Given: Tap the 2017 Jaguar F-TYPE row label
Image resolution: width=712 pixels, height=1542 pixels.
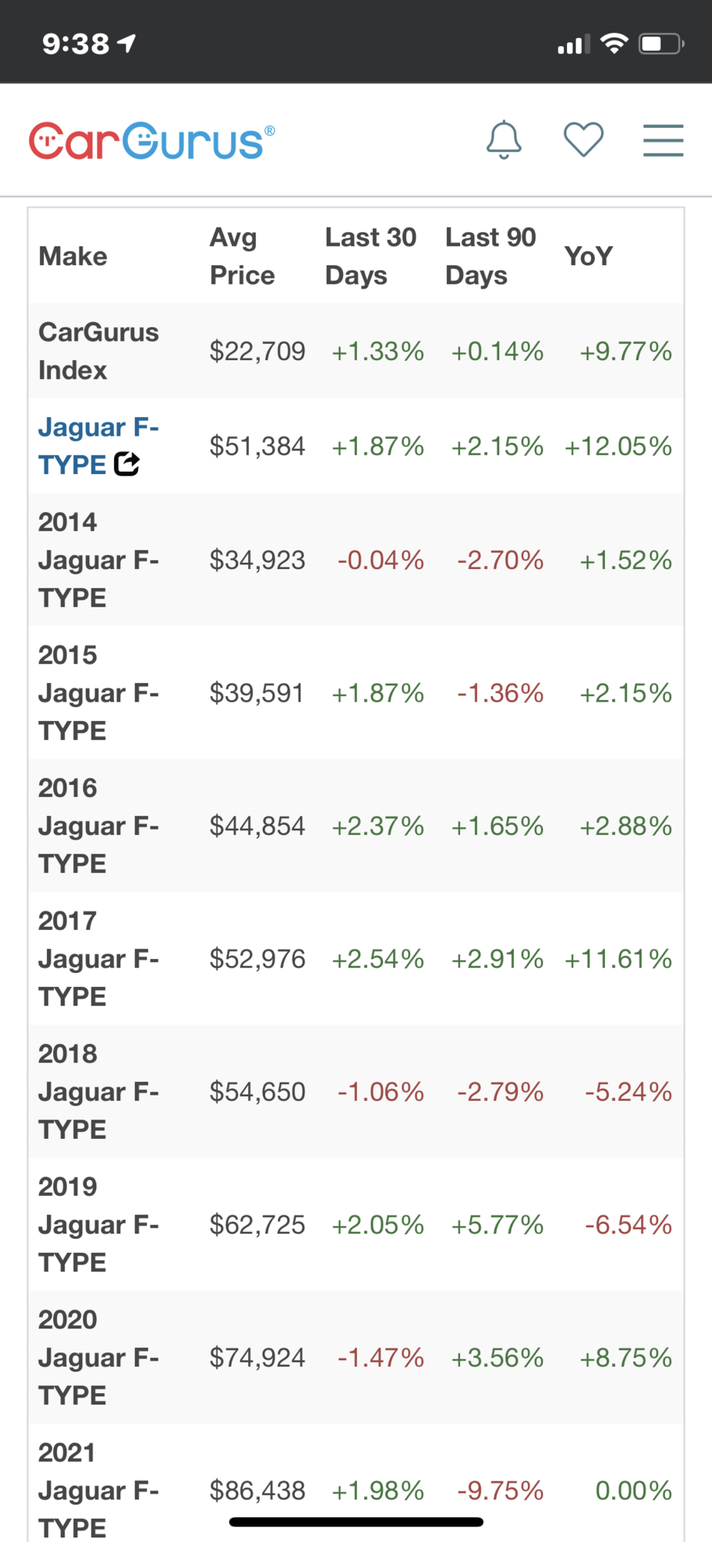Looking at the screenshot, I should tap(98, 958).
